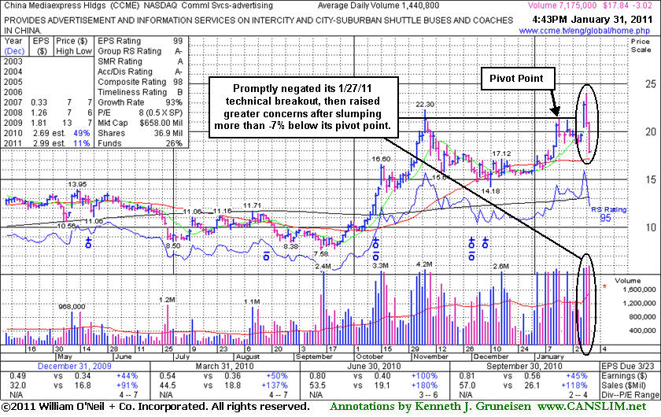Click the 13.95 price label

click(78, 184)
